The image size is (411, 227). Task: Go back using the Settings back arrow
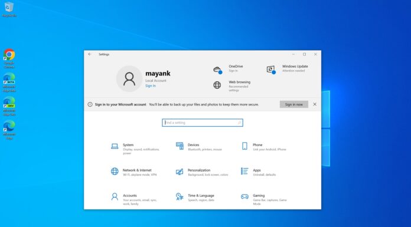(90, 54)
